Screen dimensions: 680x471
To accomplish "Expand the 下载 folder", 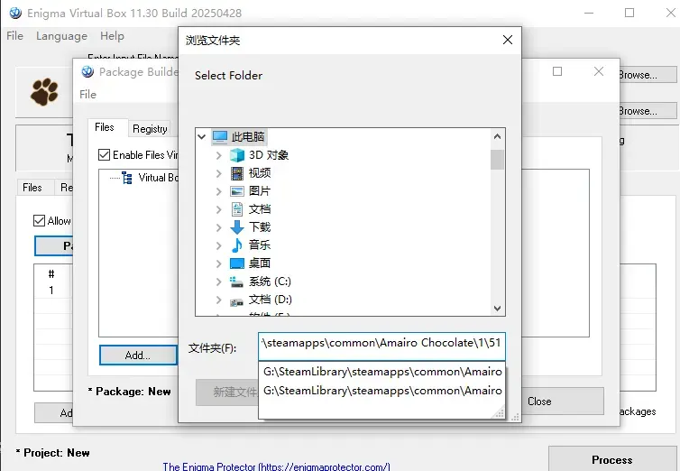I will (219, 227).
